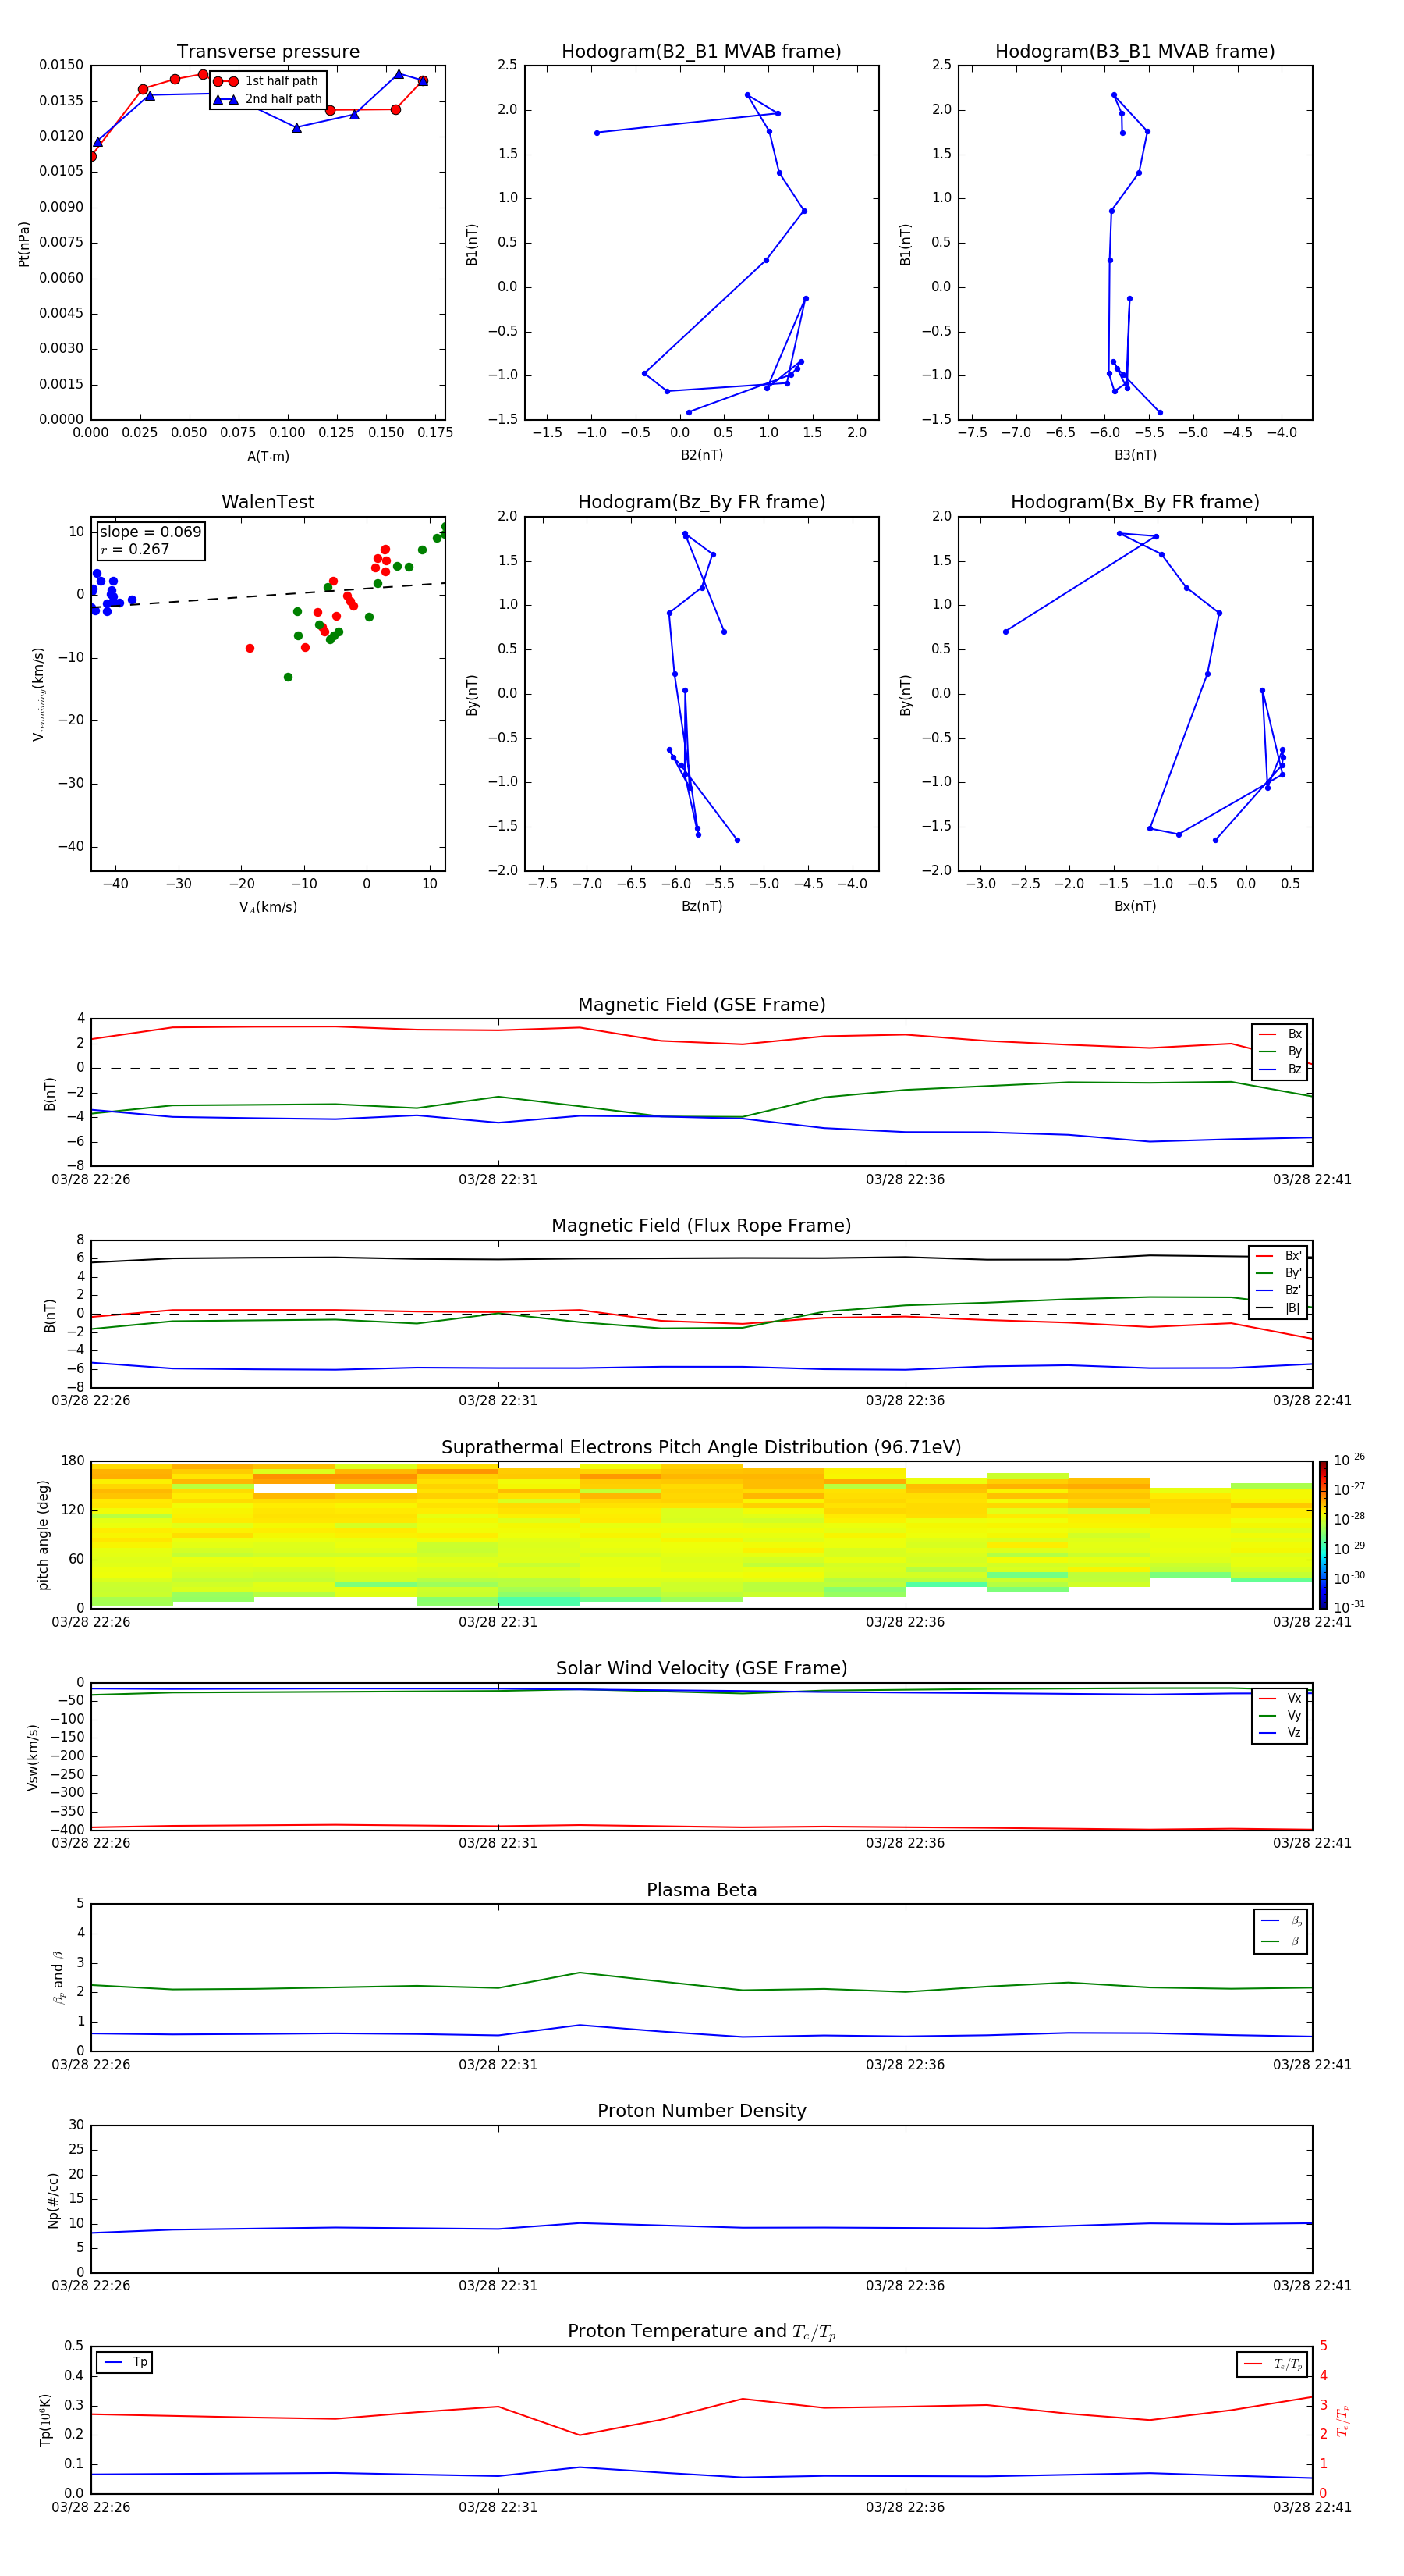Click the 'Magnetic Field (GSE Frame)' title
Image resolution: width=1404 pixels, height=2576 pixels.
(x=701, y=1004)
